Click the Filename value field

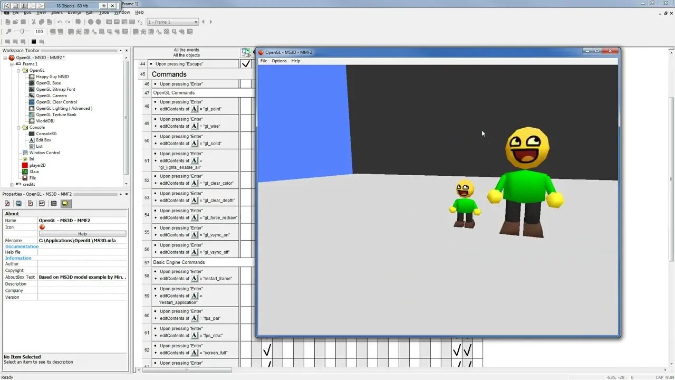click(82, 240)
